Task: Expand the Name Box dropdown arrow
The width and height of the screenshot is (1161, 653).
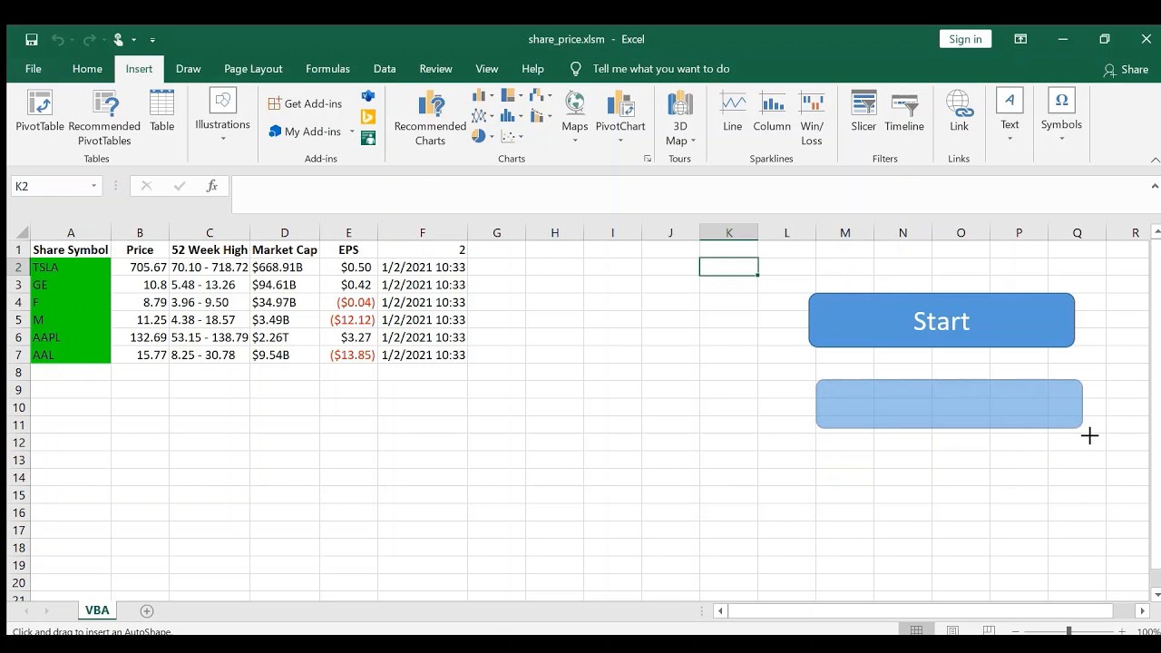Action: tap(93, 186)
